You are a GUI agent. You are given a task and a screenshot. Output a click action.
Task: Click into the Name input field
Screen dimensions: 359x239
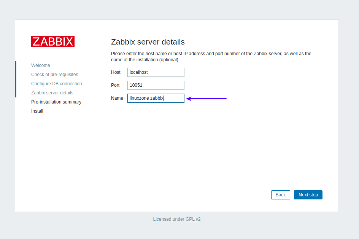coord(156,98)
